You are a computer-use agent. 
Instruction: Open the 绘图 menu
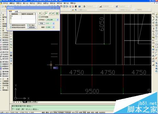click(46, 3)
